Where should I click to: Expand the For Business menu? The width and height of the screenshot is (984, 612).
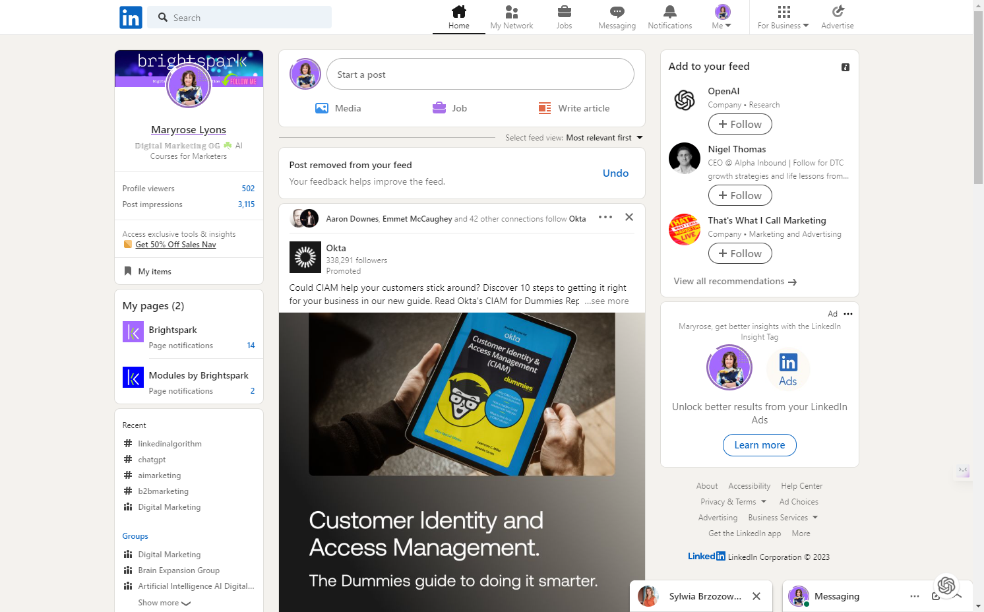[x=784, y=17]
